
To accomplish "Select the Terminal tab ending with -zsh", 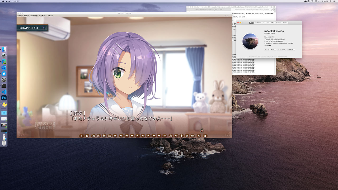I will click(x=209, y=9).
